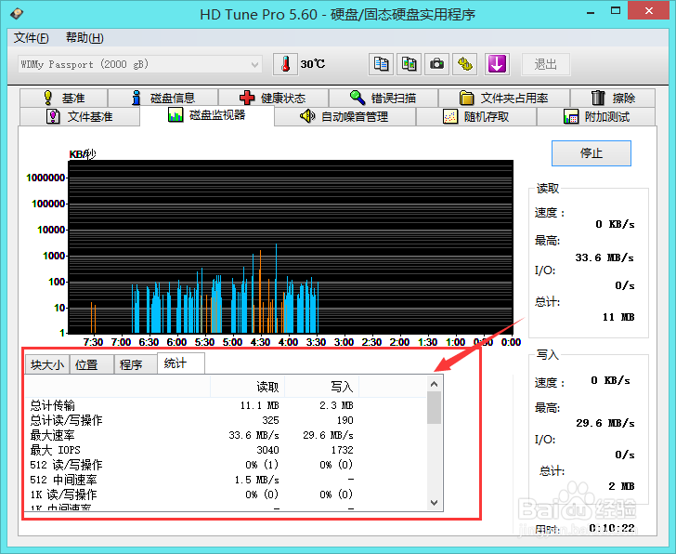Screen dimensions: 676x554
Task: Open the 文件(F) menu
Action: (x=31, y=38)
